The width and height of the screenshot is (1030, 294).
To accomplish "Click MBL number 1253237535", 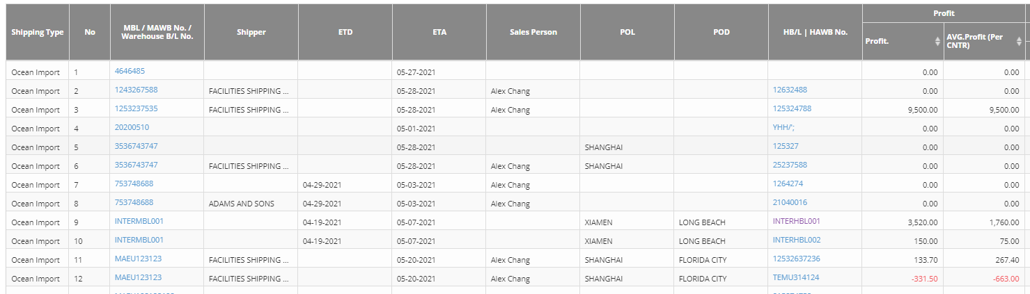I will pyautogui.click(x=136, y=108).
